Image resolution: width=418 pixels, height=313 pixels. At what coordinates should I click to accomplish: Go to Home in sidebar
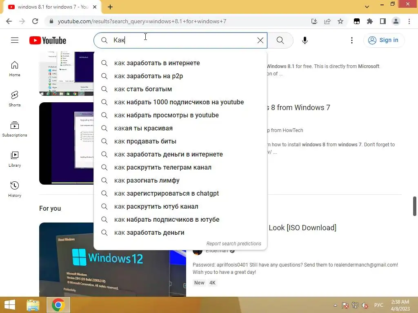[x=15, y=69]
